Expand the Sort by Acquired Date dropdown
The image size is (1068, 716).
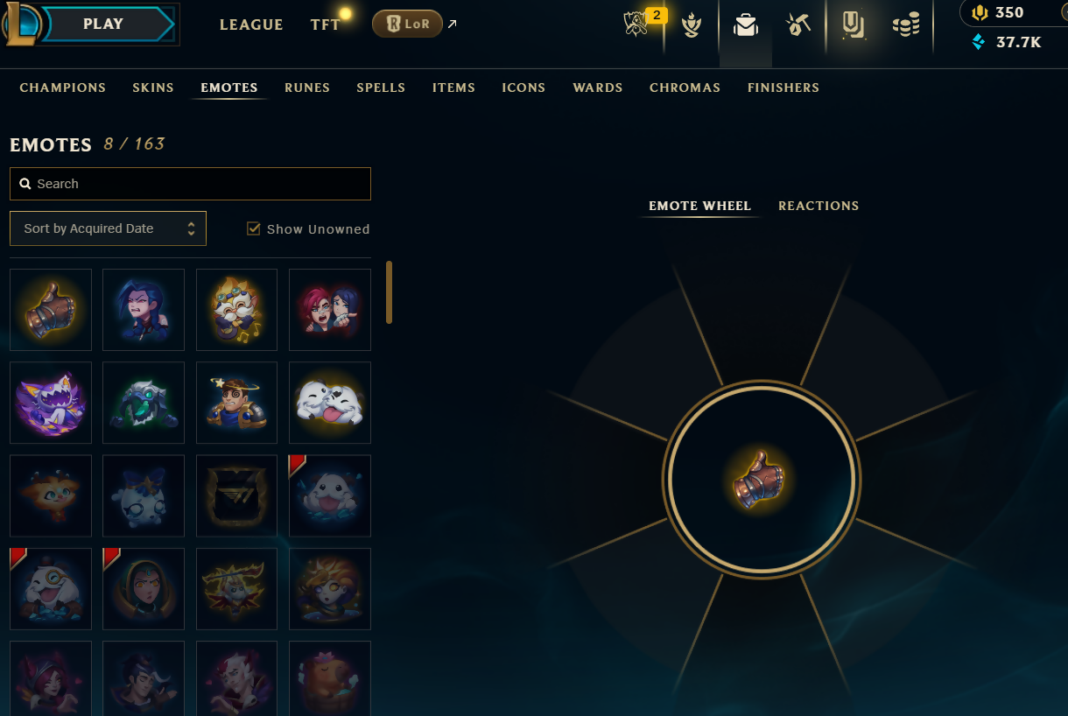(109, 228)
